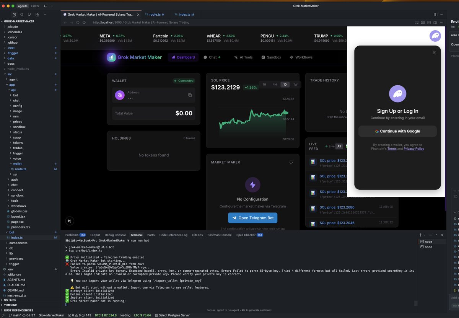
Task: Click the Open Telegram Bot button
Action: [x=252, y=218]
